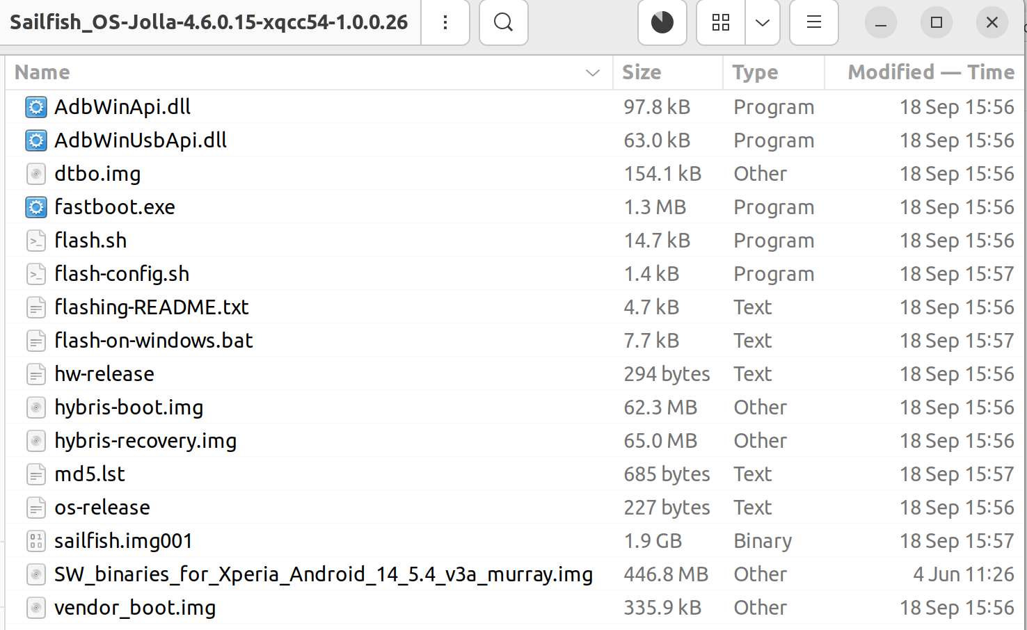
Task: Click the file name os-release
Action: (x=102, y=508)
